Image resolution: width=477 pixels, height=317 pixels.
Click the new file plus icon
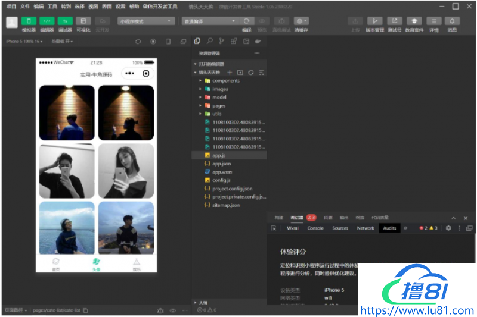coord(230,72)
